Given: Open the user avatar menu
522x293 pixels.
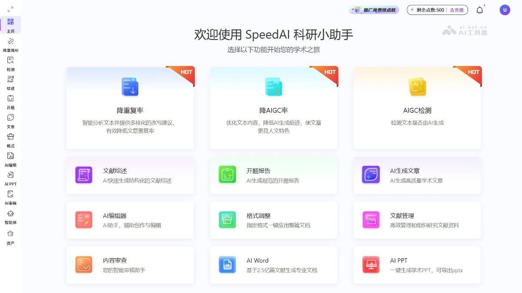Looking at the screenshot, I should (x=505, y=10).
